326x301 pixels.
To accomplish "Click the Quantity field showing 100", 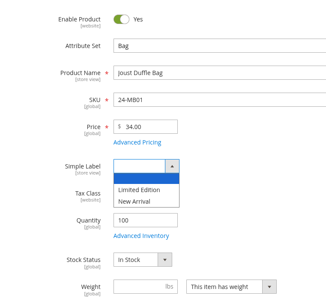I will click(145, 220).
